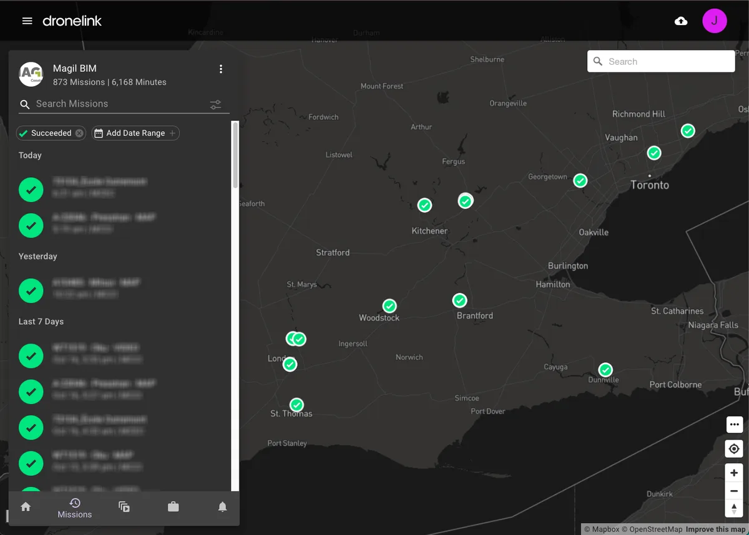The width and height of the screenshot is (749, 535).
Task: Click the Kitchener map label
Action: tap(429, 231)
